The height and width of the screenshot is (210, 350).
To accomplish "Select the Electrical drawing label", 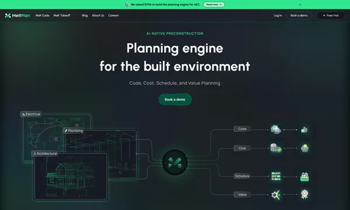I will click(x=31, y=114).
